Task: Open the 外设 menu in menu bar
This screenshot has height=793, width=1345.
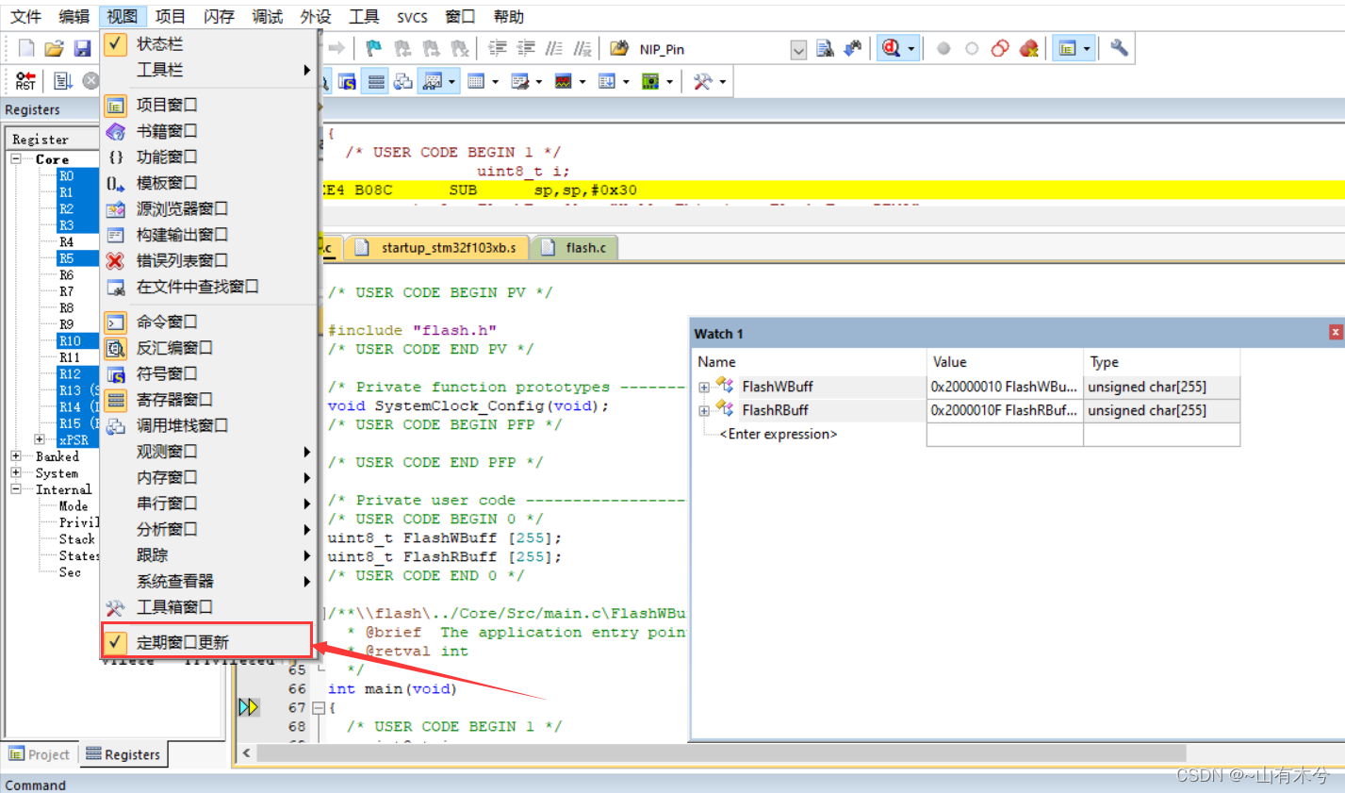Action: pyautogui.click(x=316, y=16)
